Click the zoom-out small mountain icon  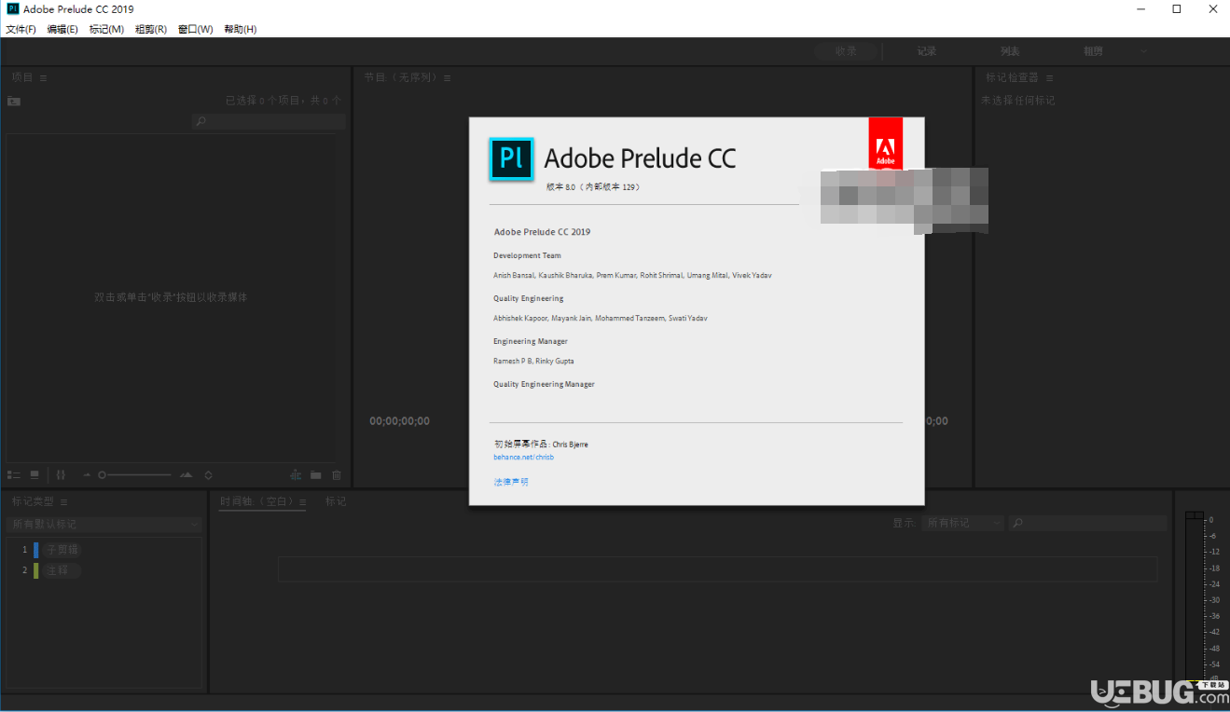tap(87, 475)
